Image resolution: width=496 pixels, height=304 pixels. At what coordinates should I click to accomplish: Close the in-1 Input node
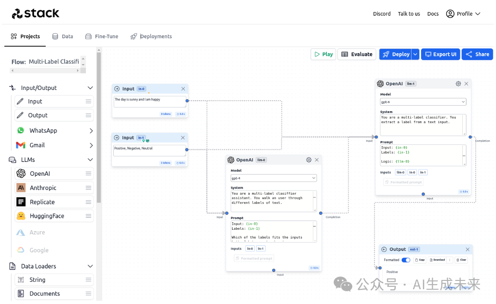(x=183, y=138)
